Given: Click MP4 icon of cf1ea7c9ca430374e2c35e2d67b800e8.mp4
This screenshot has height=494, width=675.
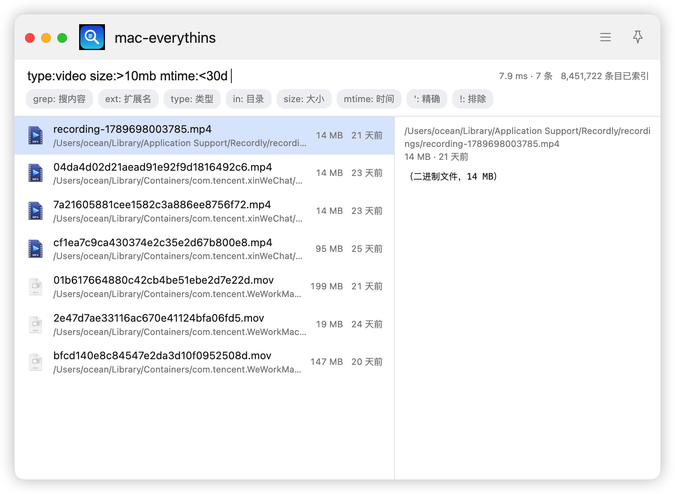Looking at the screenshot, I should 36,249.
